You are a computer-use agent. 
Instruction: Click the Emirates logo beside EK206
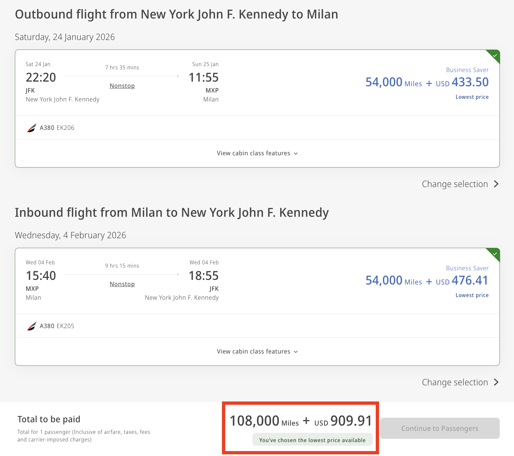[31, 128]
